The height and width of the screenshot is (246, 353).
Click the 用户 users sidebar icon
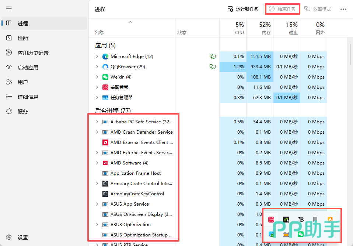point(9,82)
